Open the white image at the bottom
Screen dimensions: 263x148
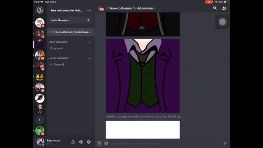point(143,130)
